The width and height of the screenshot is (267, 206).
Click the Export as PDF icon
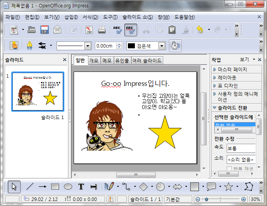click(89, 30)
